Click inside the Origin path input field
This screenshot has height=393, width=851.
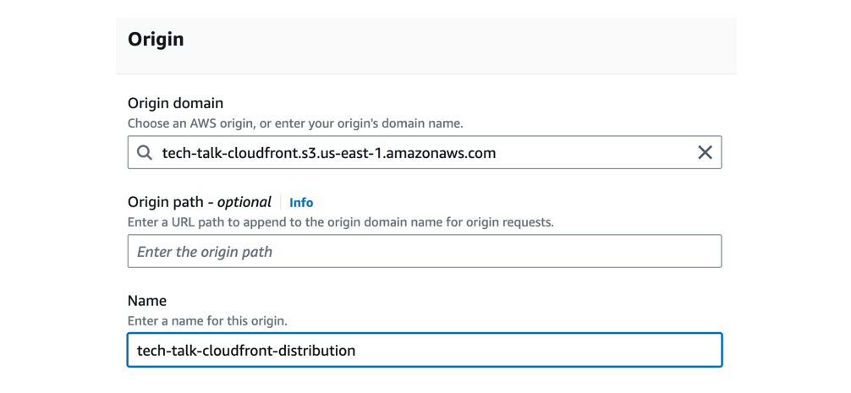coord(425,251)
